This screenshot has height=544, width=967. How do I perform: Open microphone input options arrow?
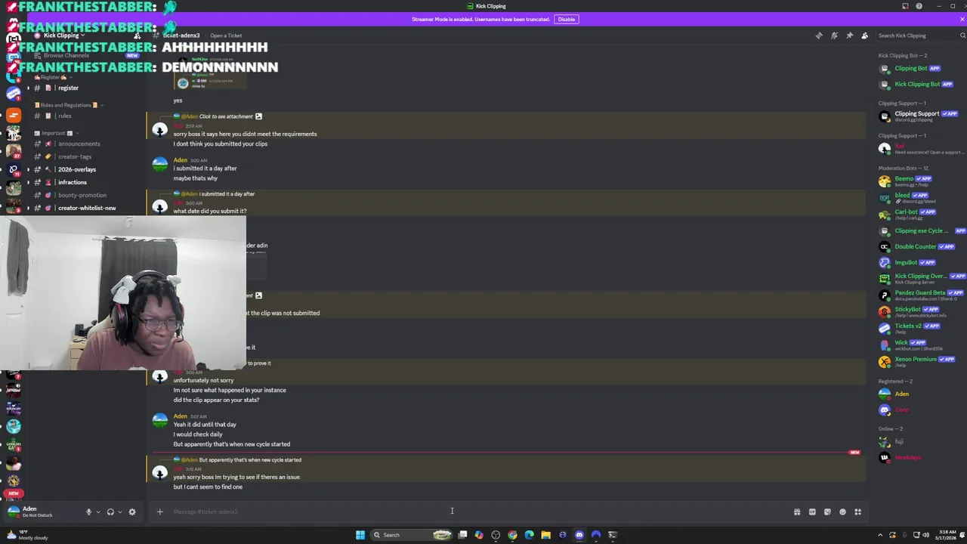(x=97, y=512)
